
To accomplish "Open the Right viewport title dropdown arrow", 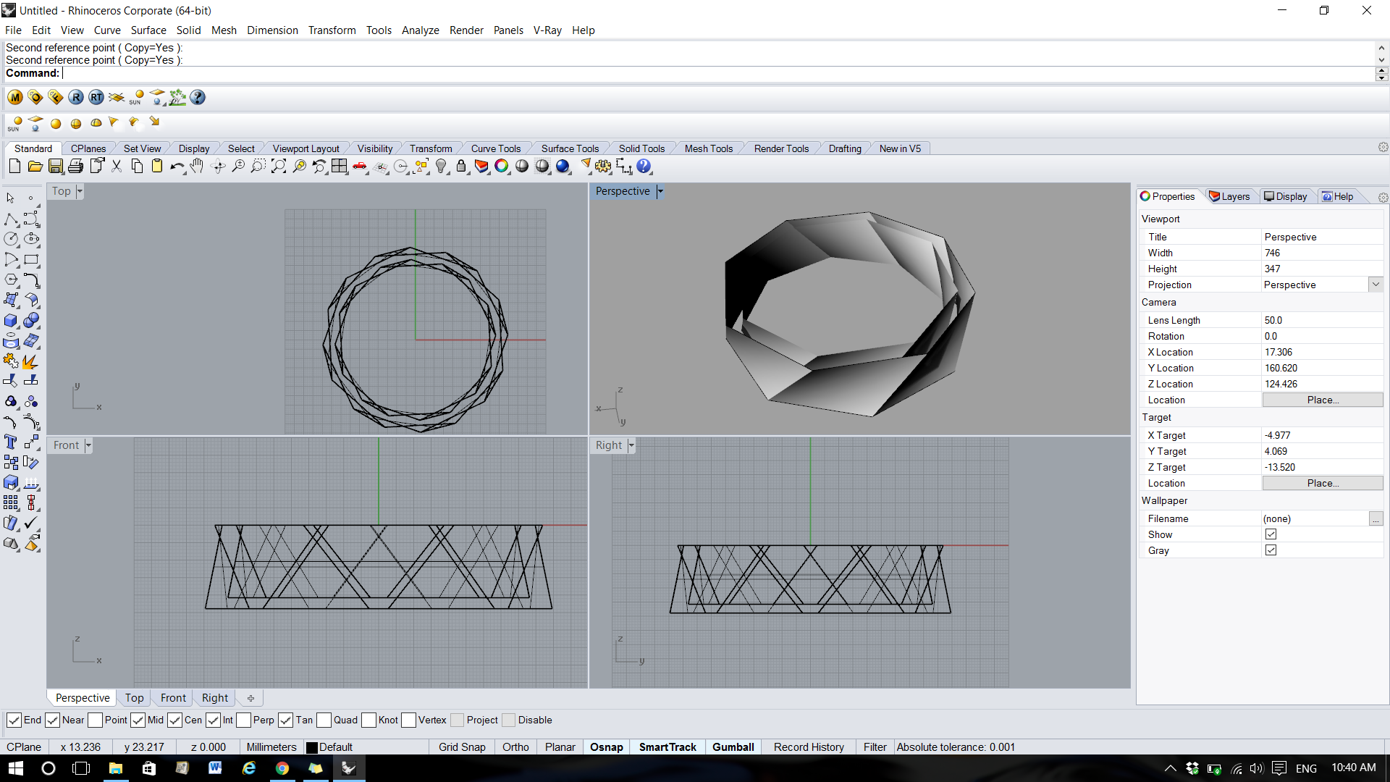I will coord(631,445).
